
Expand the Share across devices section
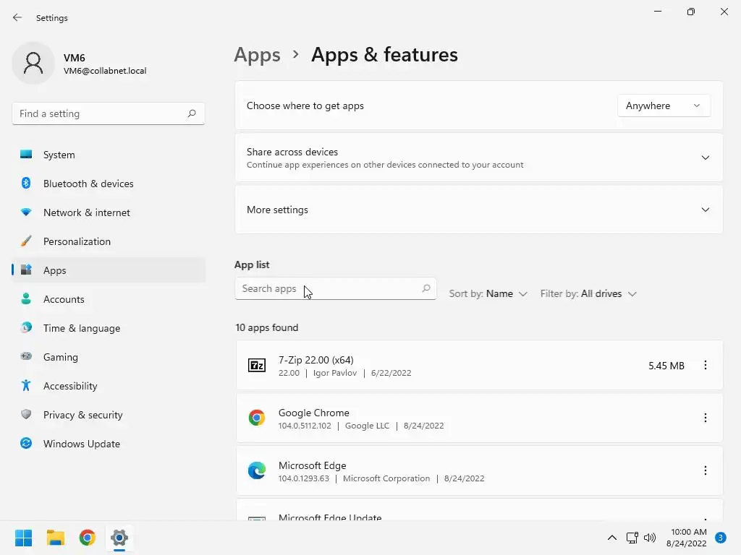(x=705, y=158)
